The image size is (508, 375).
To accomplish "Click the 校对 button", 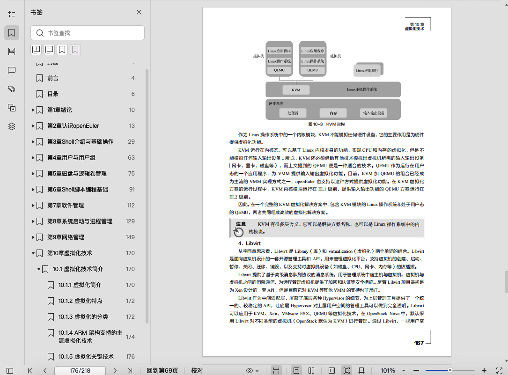I will pyautogui.click(x=197, y=371).
